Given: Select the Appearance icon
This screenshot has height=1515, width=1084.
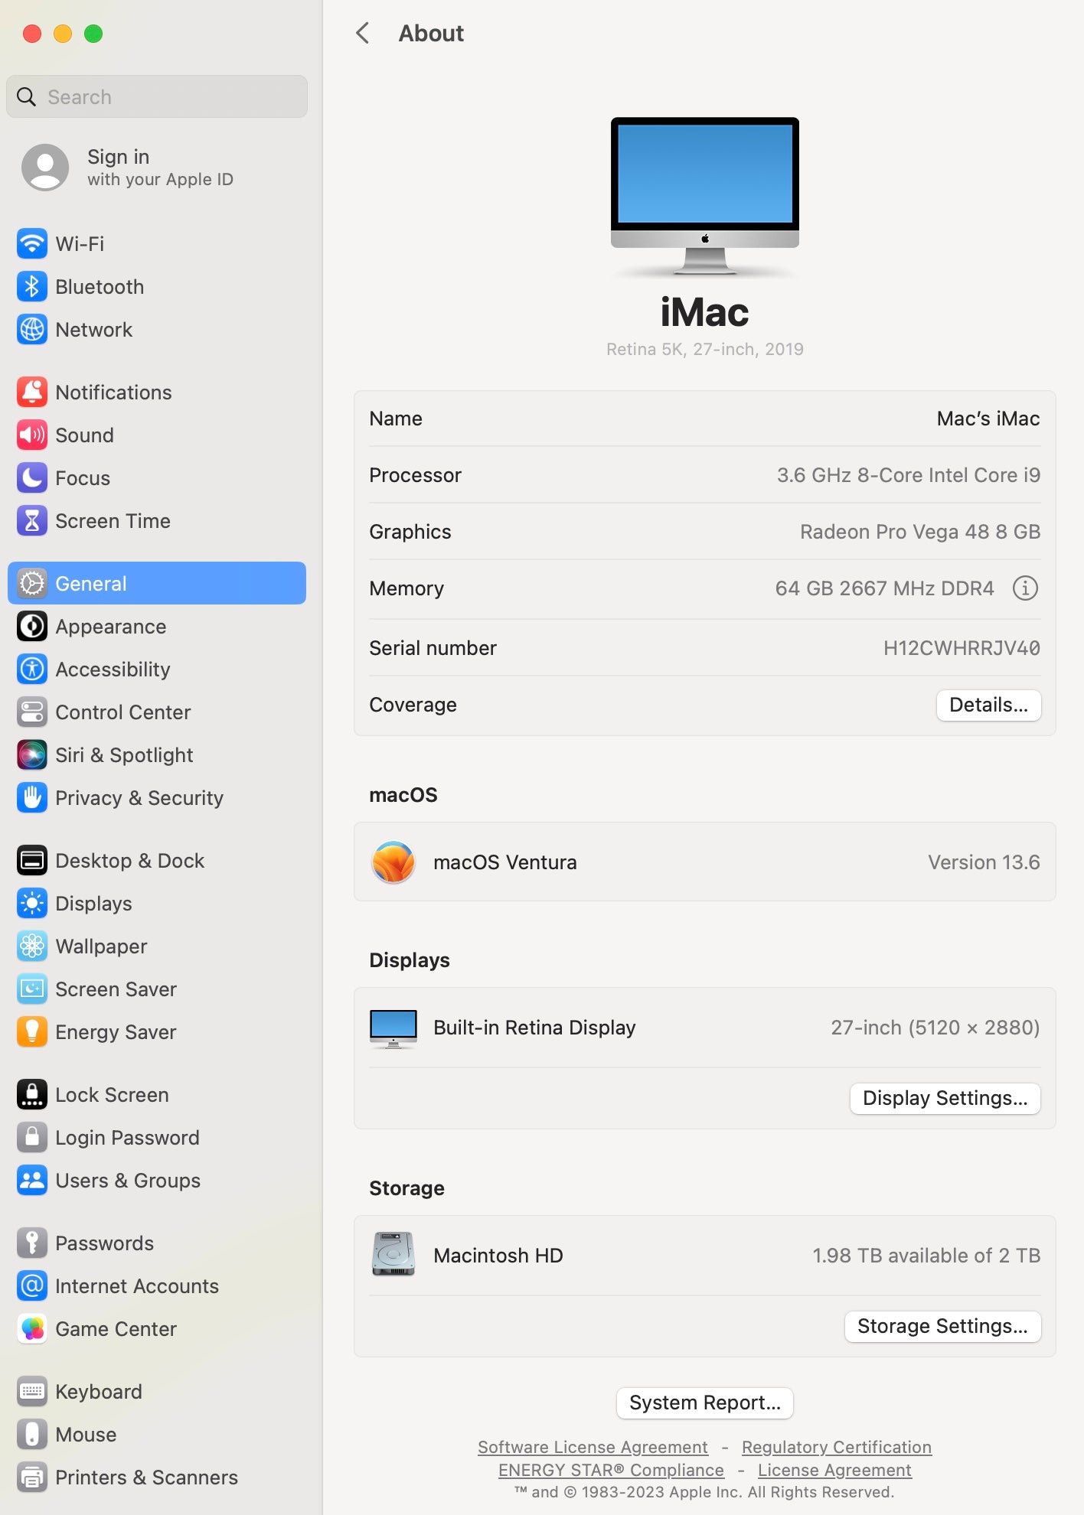Looking at the screenshot, I should pos(32,627).
